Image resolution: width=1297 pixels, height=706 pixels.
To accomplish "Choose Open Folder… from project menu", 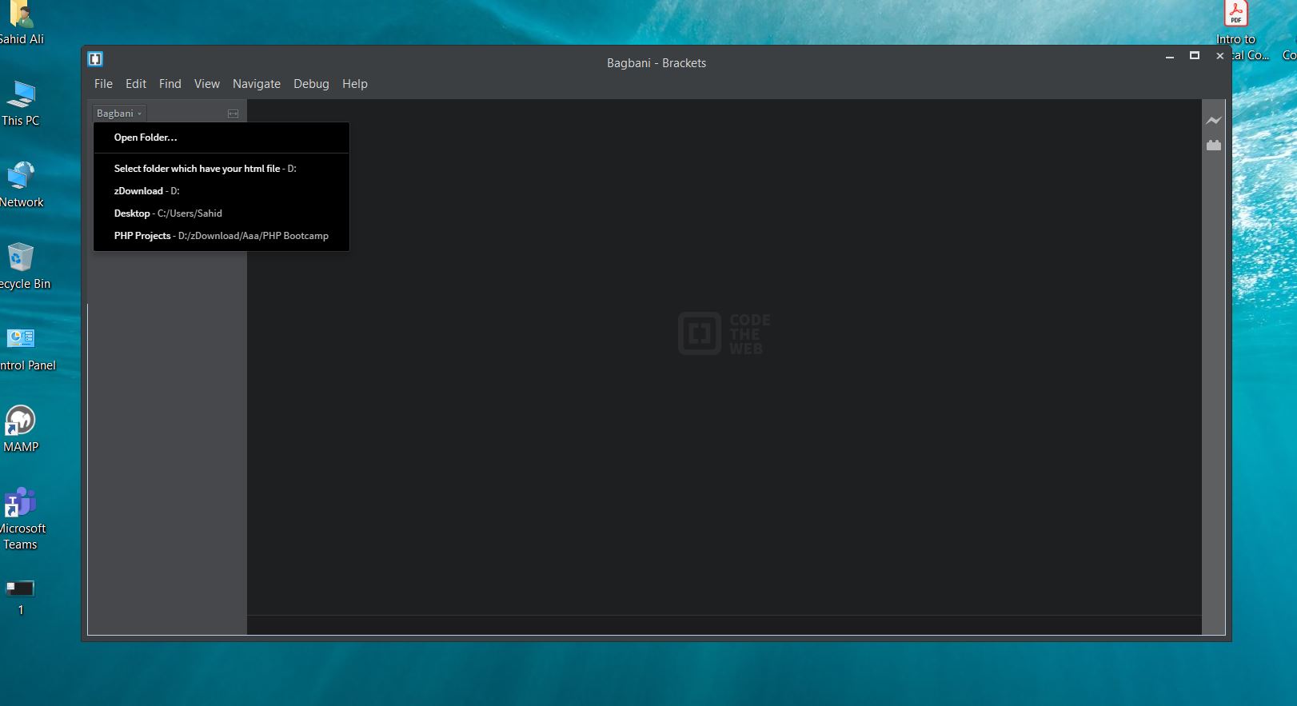I will [x=146, y=138].
